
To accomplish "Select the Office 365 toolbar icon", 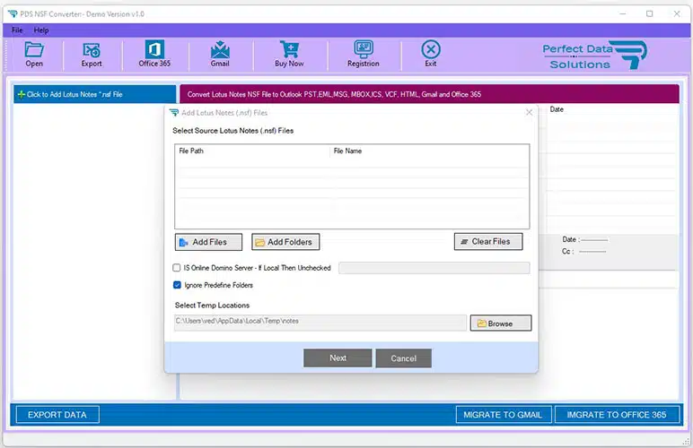I will [154, 54].
